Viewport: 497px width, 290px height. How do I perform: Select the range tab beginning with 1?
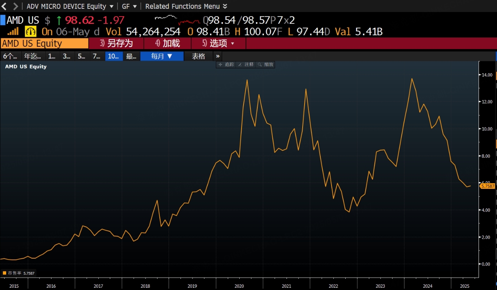[52, 56]
